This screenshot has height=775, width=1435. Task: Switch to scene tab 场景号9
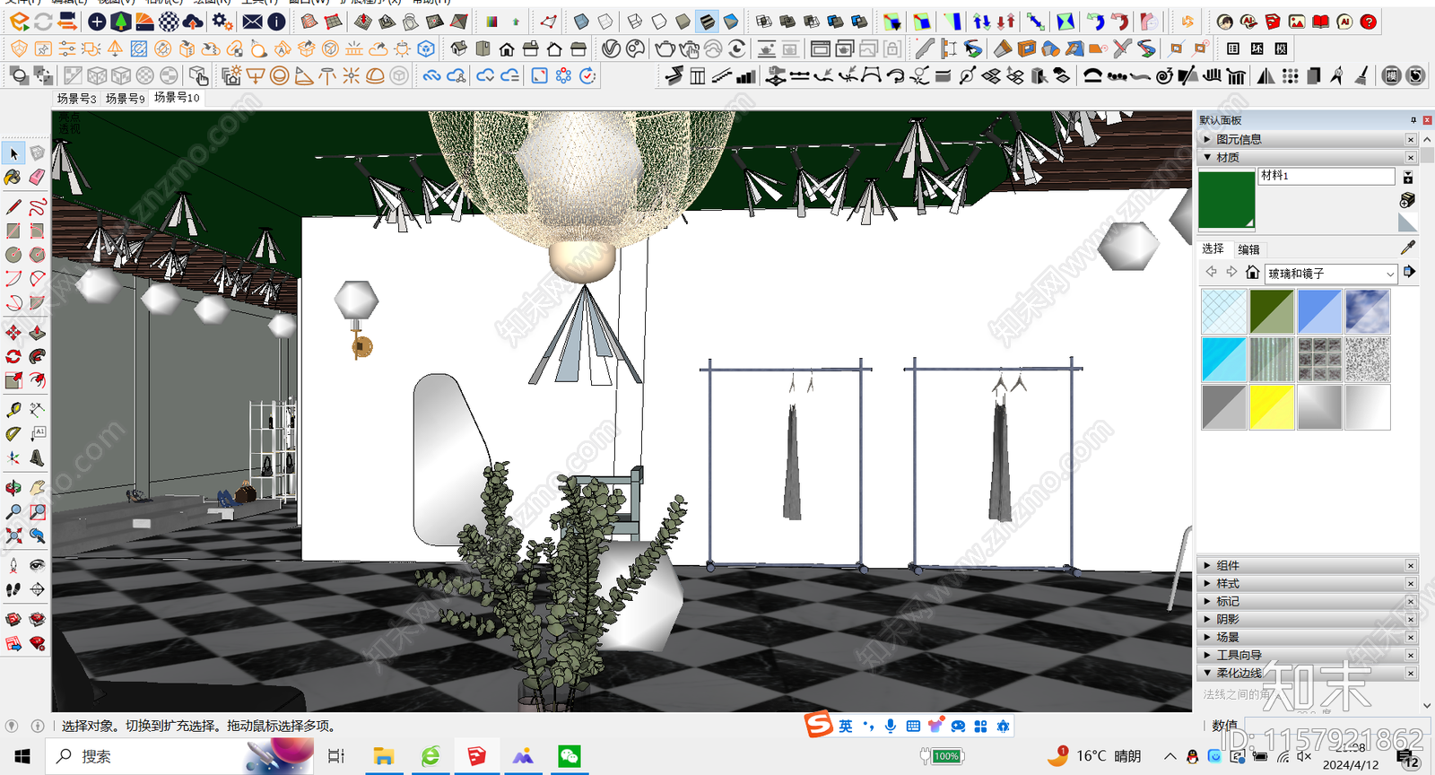[x=125, y=99]
